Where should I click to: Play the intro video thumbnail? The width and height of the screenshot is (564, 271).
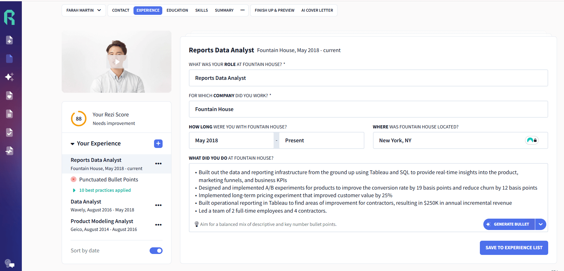click(117, 62)
